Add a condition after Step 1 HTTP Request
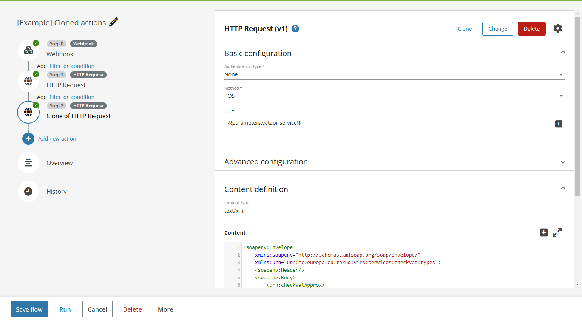The image size is (582, 320). pos(83,97)
